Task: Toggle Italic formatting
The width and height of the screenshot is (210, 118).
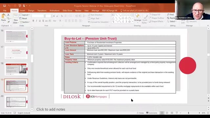Action: coord(36,21)
